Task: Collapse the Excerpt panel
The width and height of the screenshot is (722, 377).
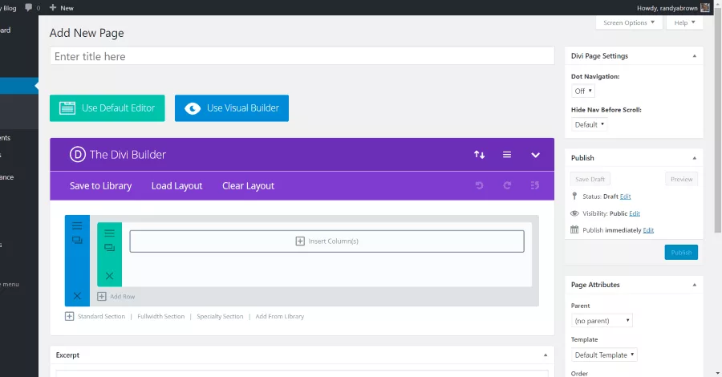Action: click(x=546, y=355)
